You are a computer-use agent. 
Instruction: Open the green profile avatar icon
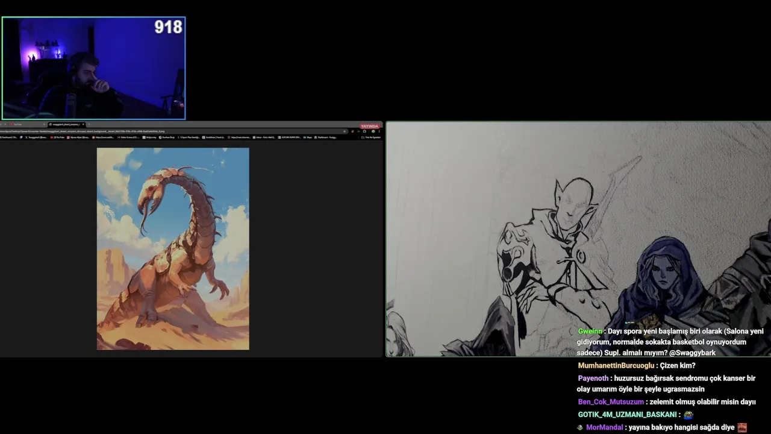tap(373, 131)
